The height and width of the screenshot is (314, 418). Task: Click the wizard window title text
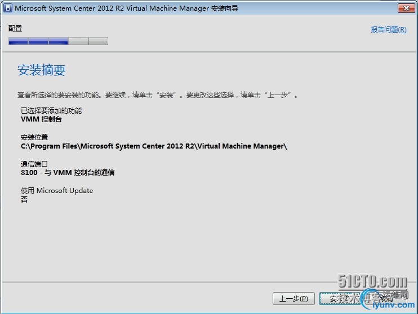(x=126, y=8)
